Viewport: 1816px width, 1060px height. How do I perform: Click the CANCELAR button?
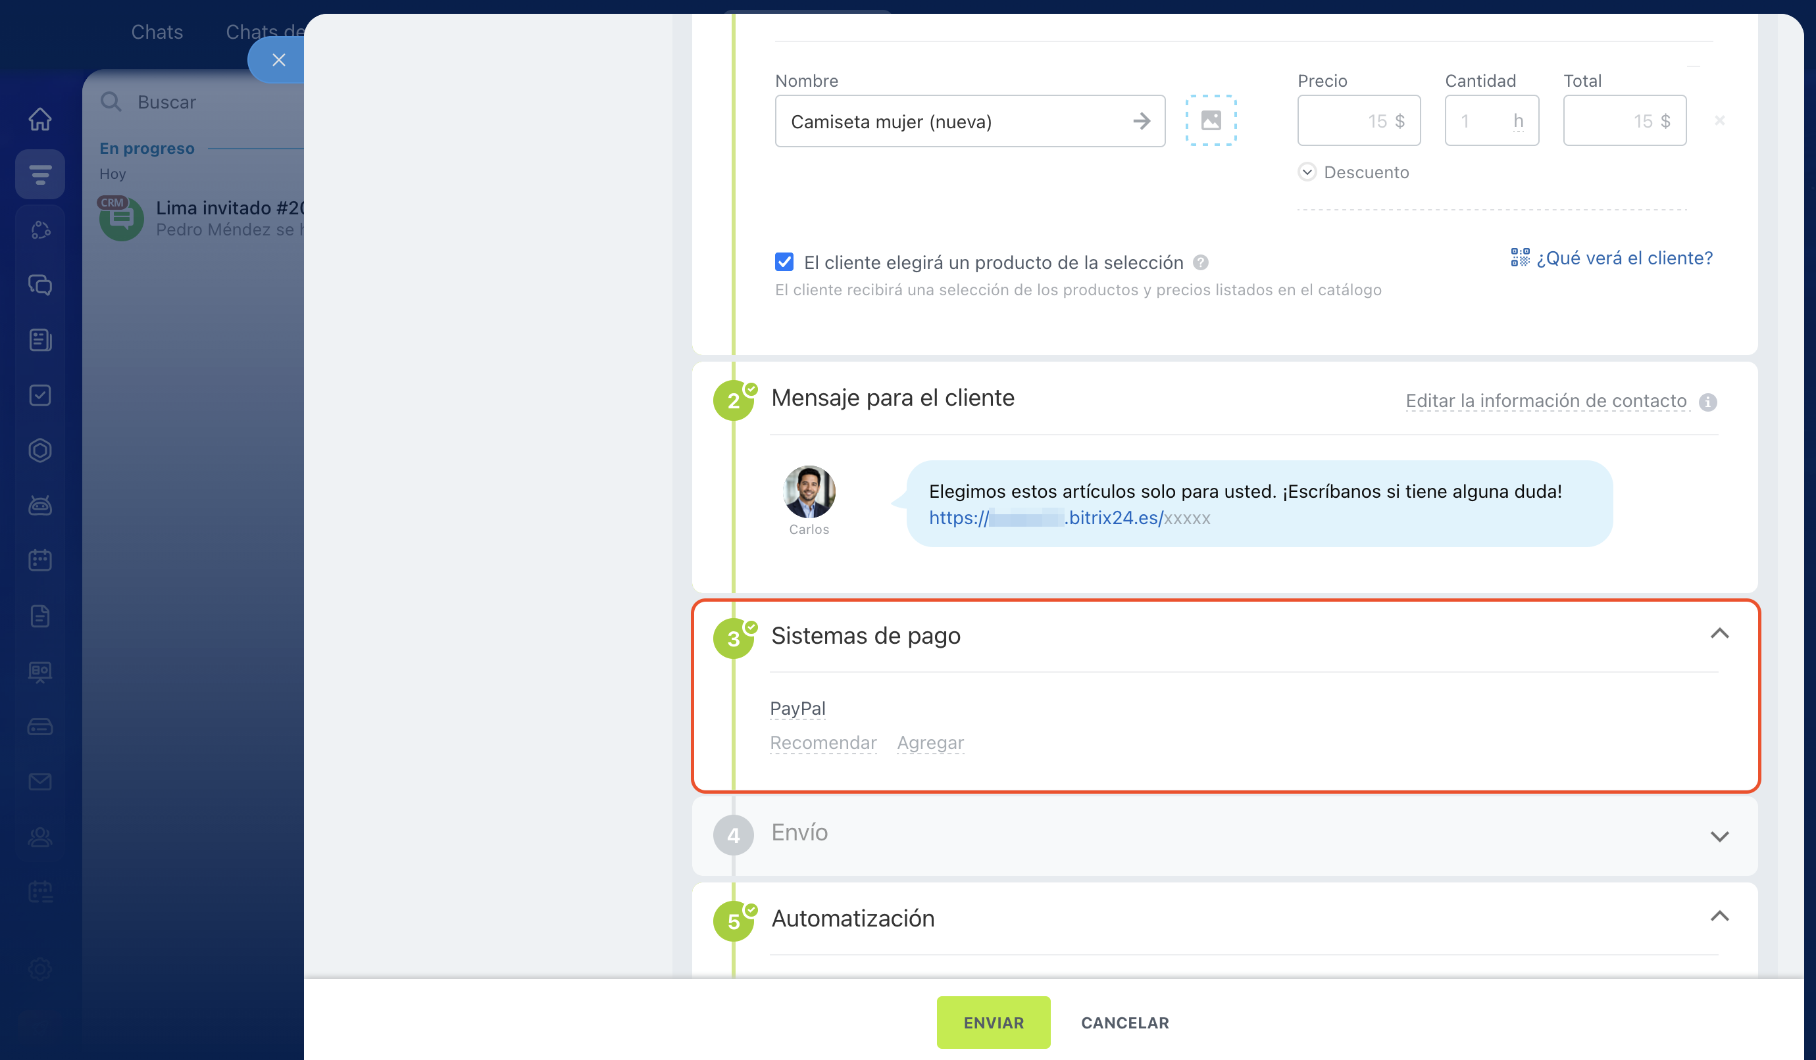1124,1023
